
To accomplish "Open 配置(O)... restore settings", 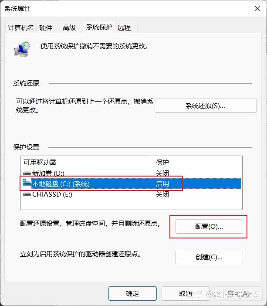I will (x=209, y=227).
